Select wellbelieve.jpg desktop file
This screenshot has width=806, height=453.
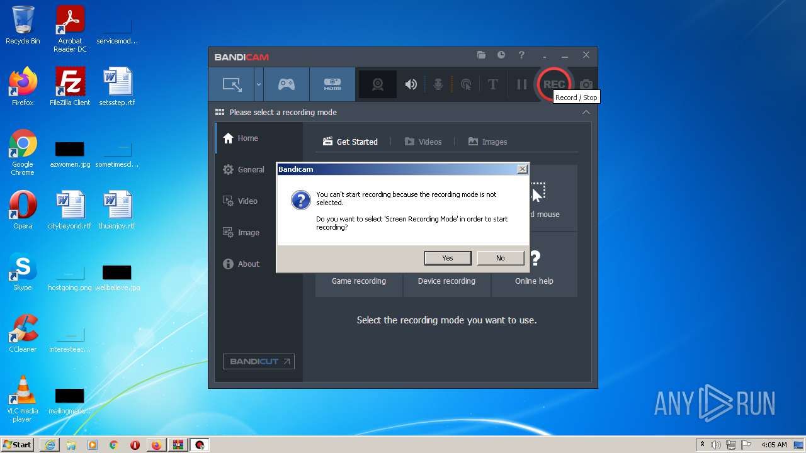(117, 277)
